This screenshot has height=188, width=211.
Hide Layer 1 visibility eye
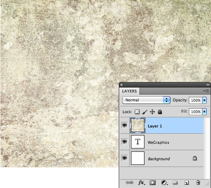coord(124,125)
